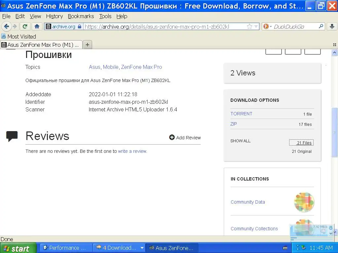This screenshot has height=253, width=338.
Task: Go back with the browser back arrow
Action: pos(6,26)
